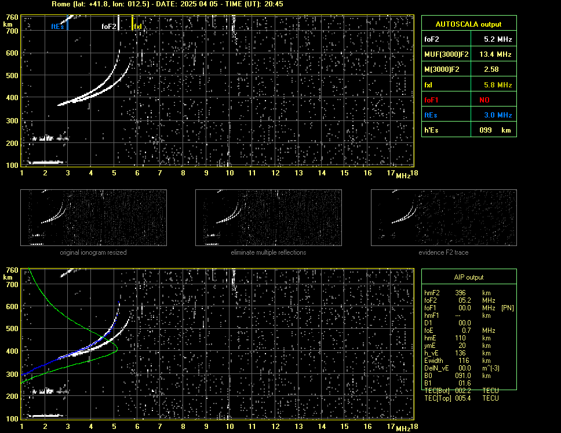Select the 'D1' row value 00.0
Screen dimensions: 561x433
[x=465, y=323]
